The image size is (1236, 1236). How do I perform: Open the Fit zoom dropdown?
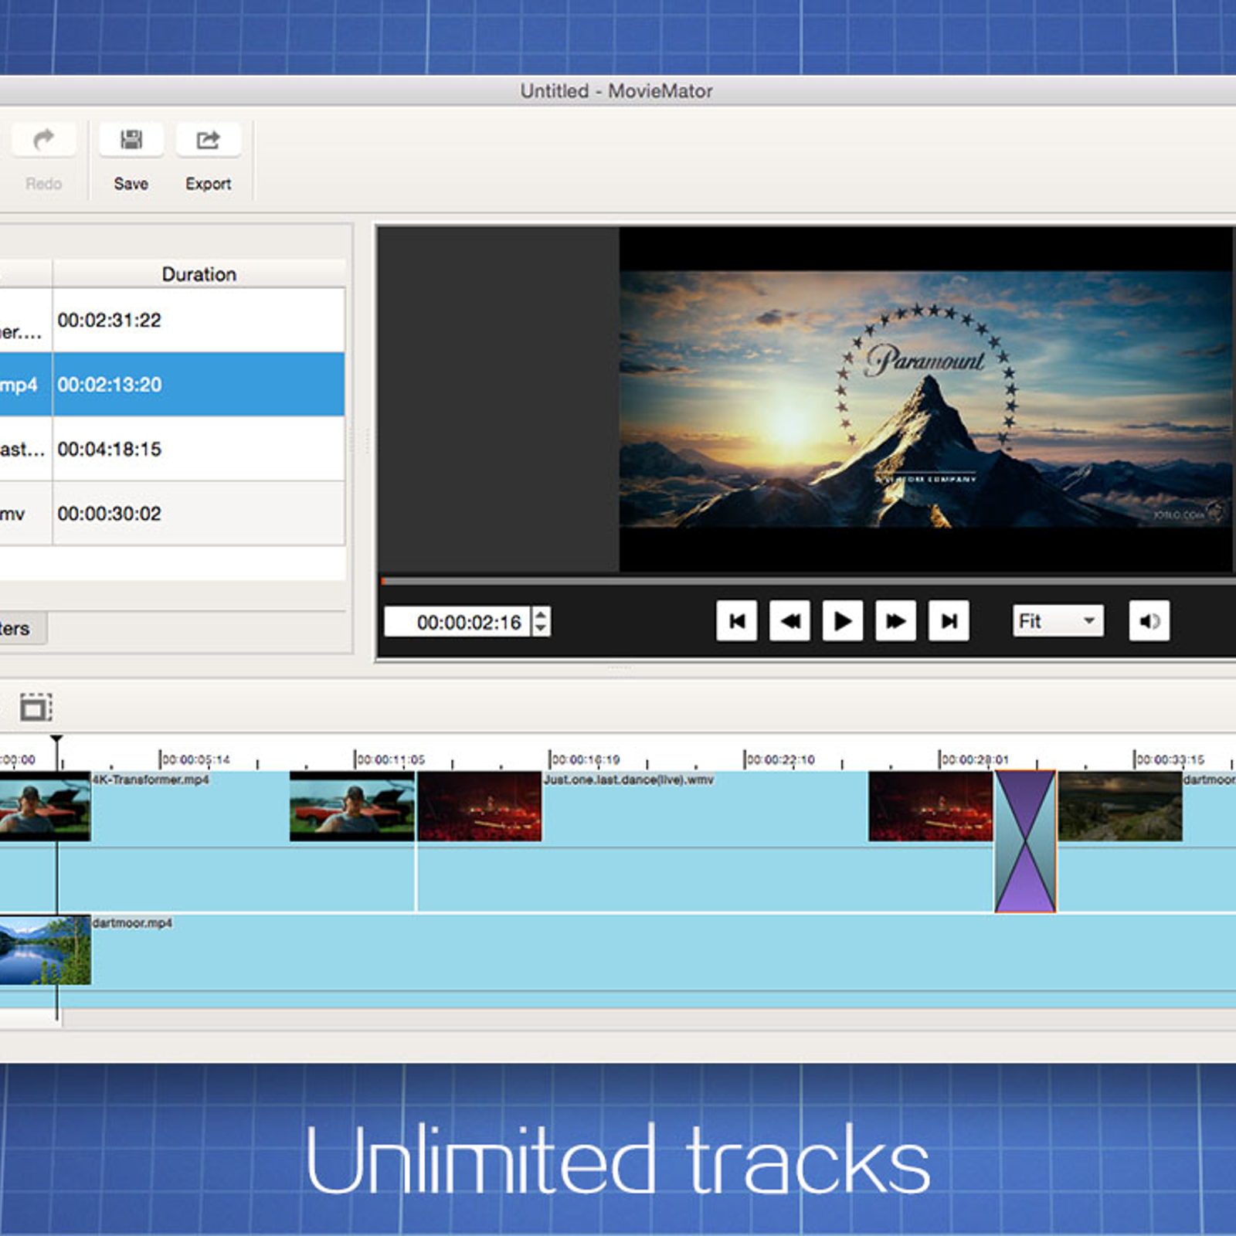(1058, 621)
